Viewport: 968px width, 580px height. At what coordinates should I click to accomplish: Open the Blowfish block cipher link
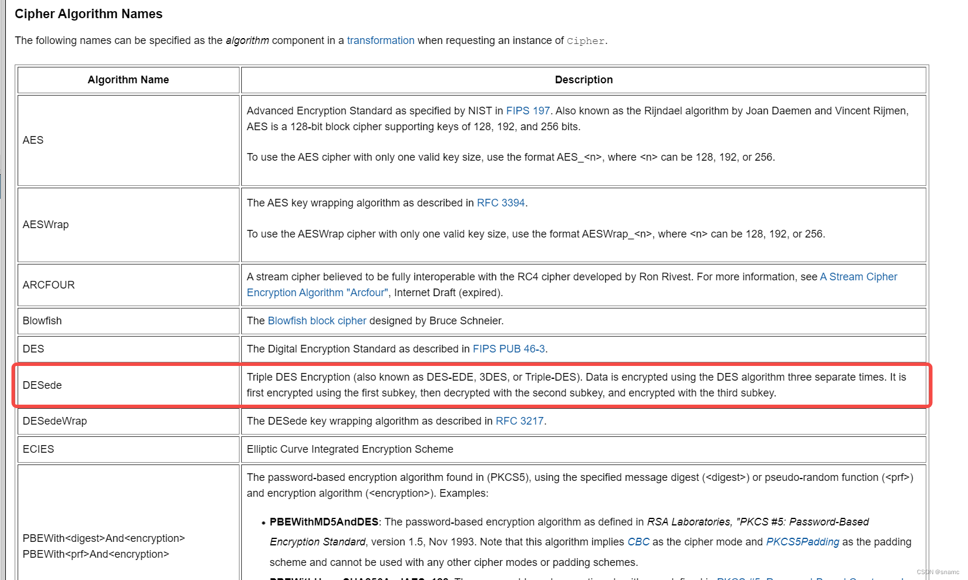coord(316,321)
